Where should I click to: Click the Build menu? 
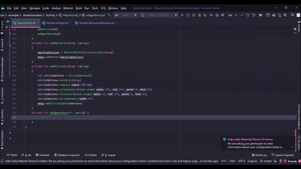point(79,8)
